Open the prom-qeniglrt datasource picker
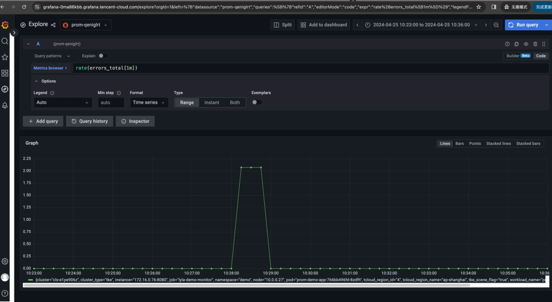 pos(85,25)
